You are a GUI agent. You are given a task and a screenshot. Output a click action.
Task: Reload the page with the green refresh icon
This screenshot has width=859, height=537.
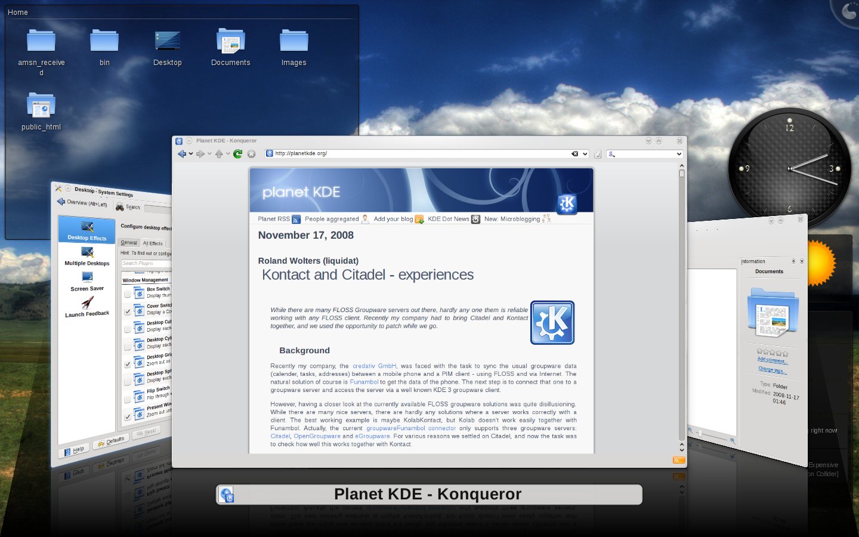pos(237,154)
